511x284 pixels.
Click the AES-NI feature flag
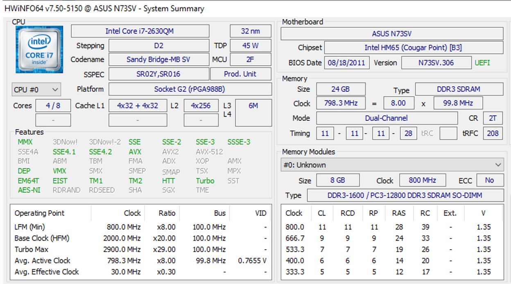pos(29,190)
